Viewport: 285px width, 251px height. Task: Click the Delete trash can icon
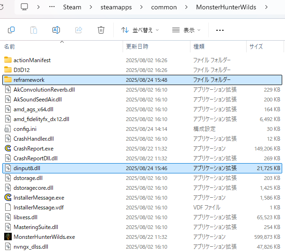point(101,30)
